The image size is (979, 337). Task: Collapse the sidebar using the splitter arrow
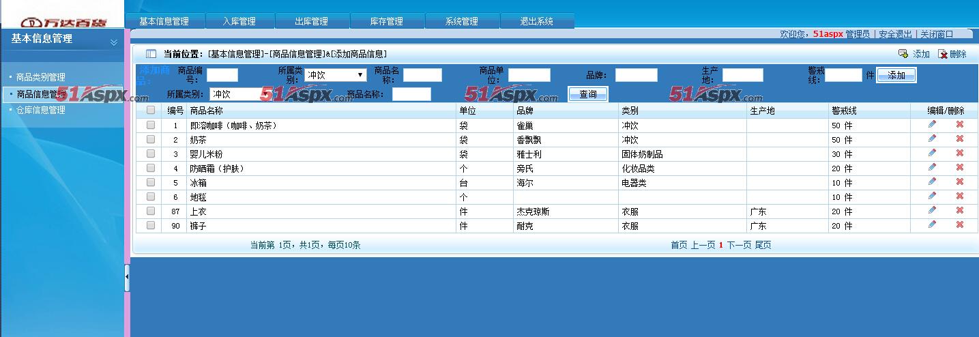127,278
